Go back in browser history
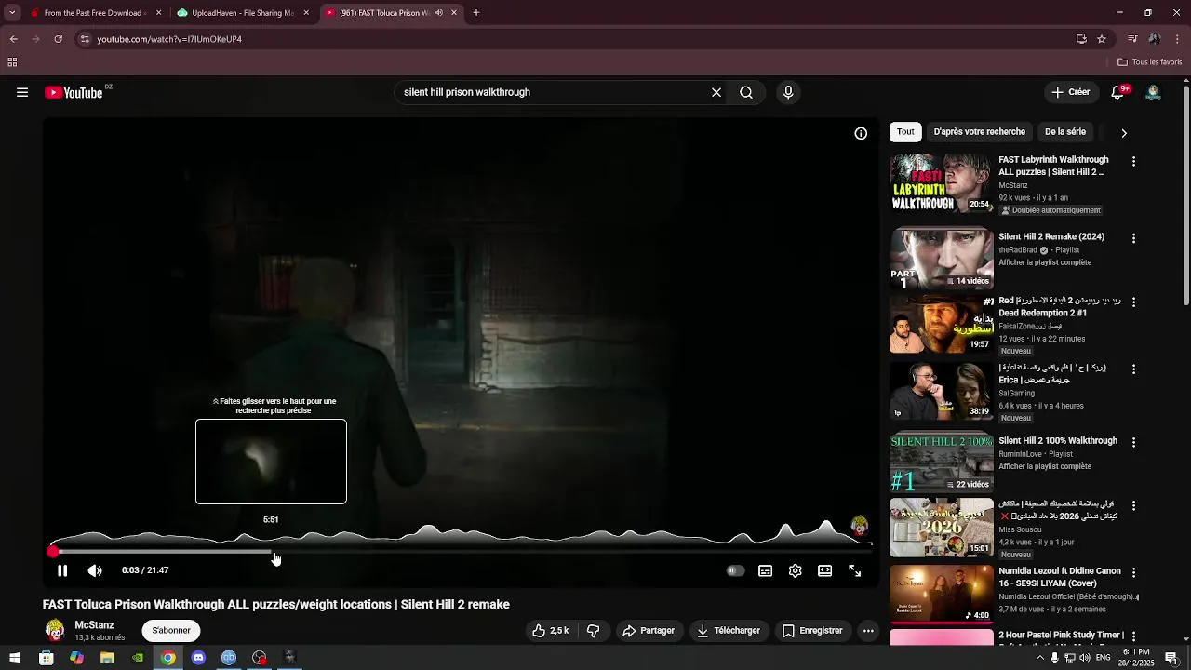1191x670 pixels. click(x=14, y=39)
